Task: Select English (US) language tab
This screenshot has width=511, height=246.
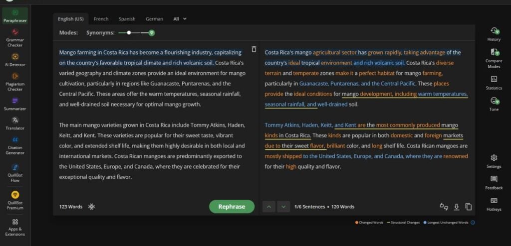Action: (71, 19)
